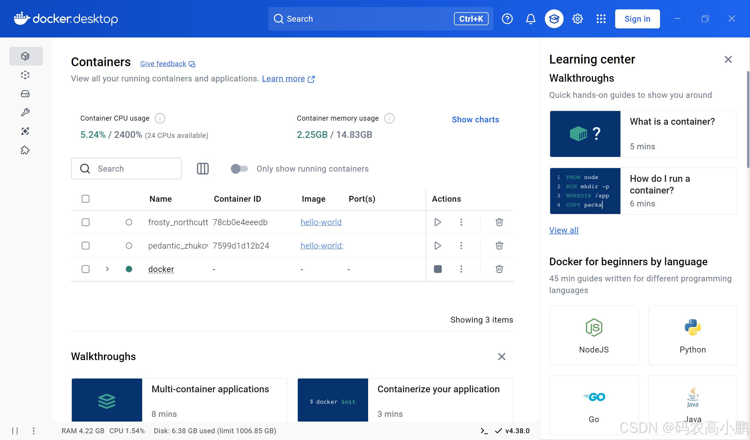This screenshot has height=440, width=750.
Task: Open the apps grid menu in the header
Action: pos(601,19)
